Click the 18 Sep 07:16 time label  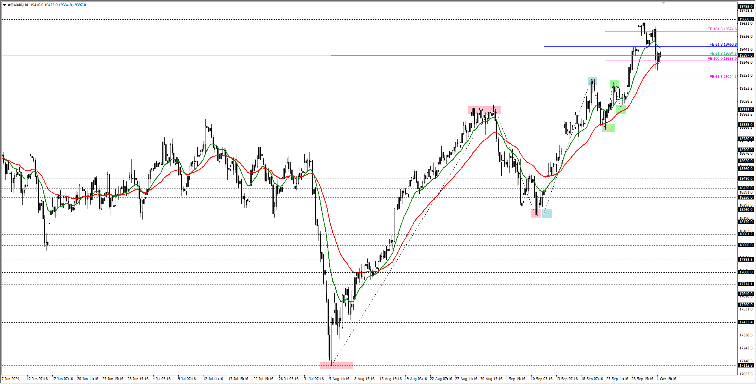tap(592, 379)
